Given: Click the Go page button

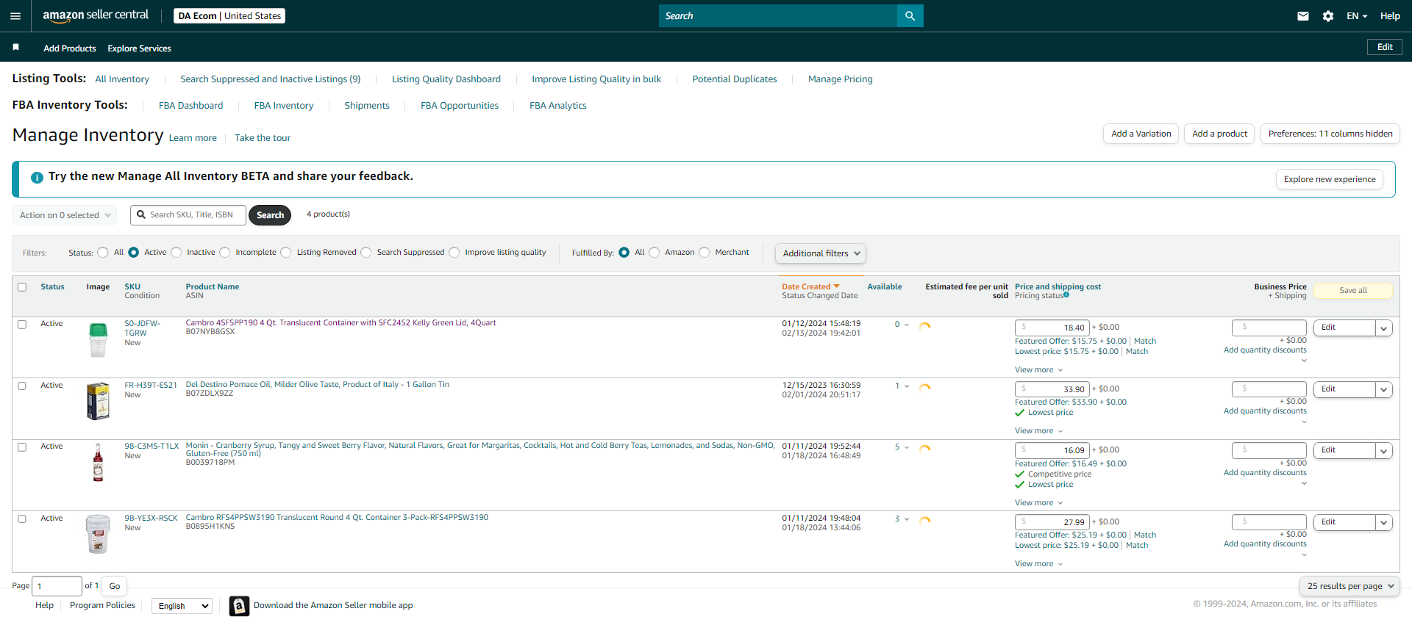Looking at the screenshot, I should click(x=115, y=586).
